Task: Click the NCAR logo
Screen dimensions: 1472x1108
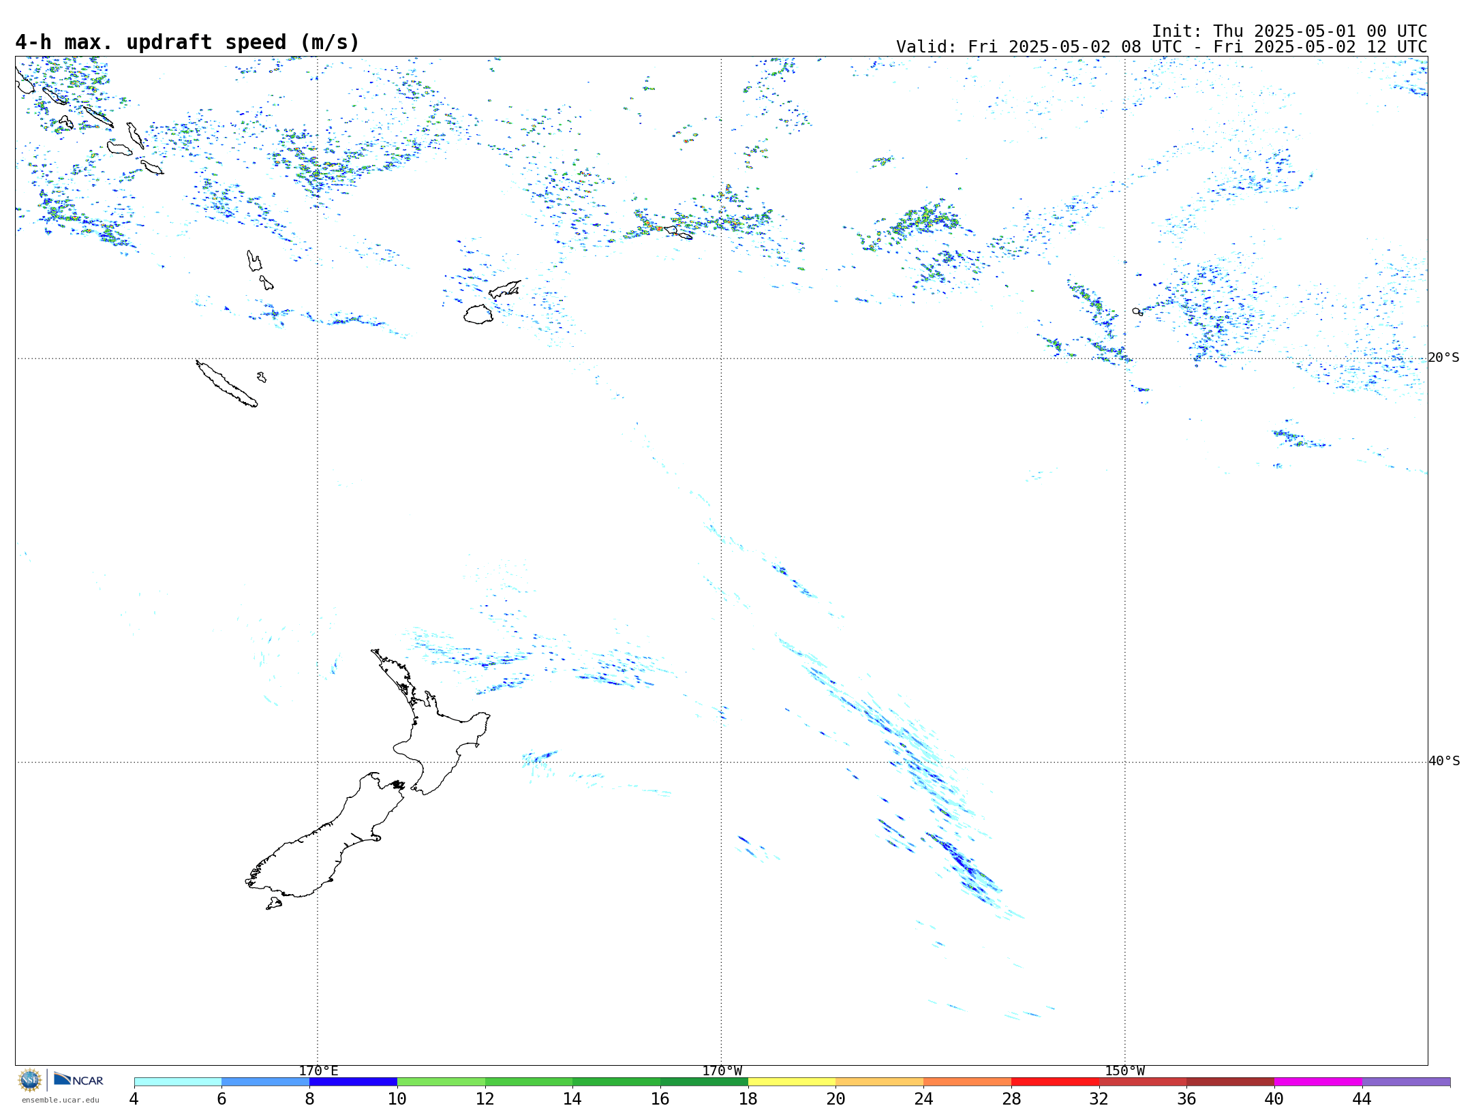Action: click(x=78, y=1079)
